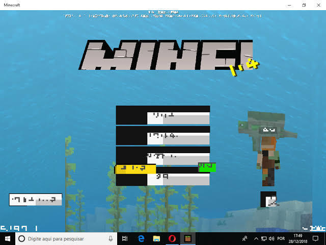Screen dimensions: 326x245
Task: Minimize the Minecraft window
Action: 289,5
